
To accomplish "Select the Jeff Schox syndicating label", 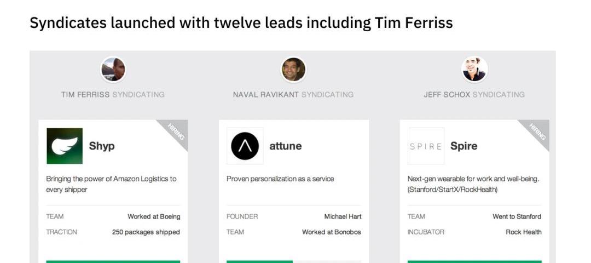I will (474, 94).
